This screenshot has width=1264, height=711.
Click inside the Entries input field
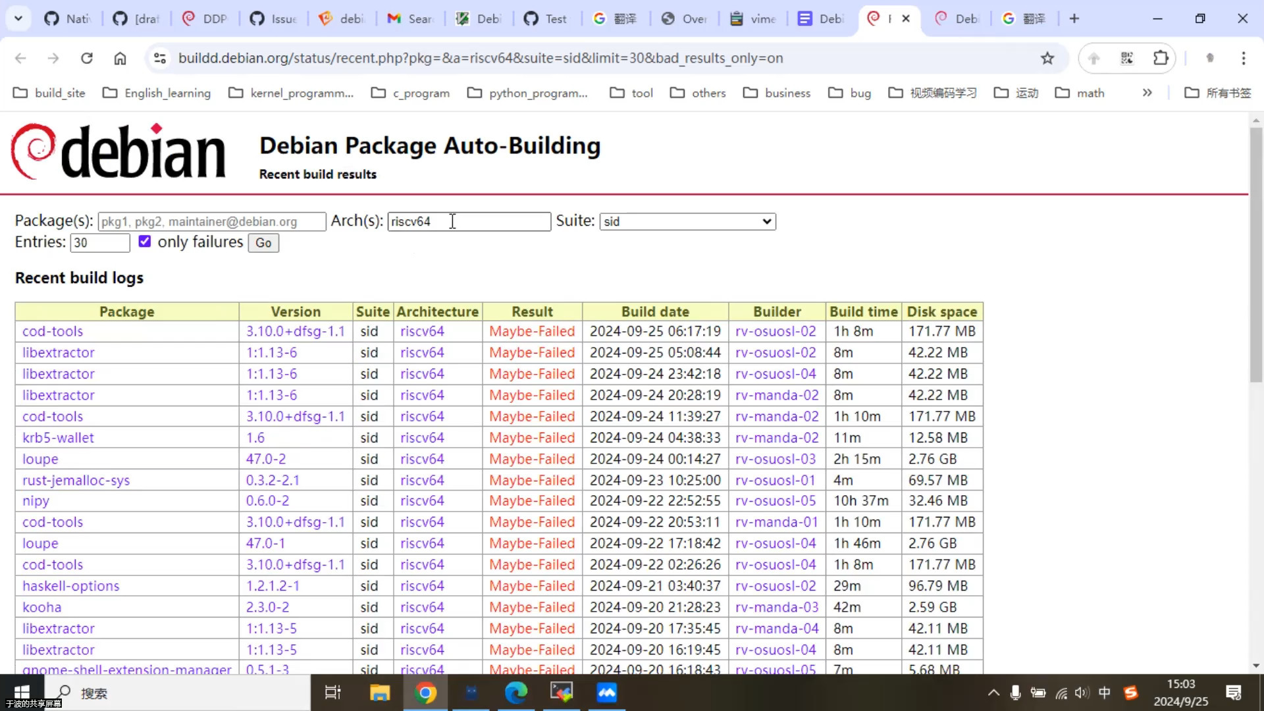(99, 242)
